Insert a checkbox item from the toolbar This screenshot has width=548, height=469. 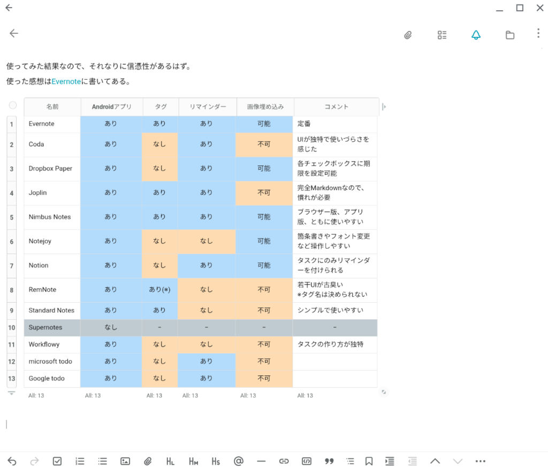point(57,462)
